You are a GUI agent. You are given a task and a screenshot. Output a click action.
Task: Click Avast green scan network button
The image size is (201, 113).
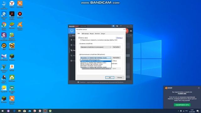coord(182,105)
